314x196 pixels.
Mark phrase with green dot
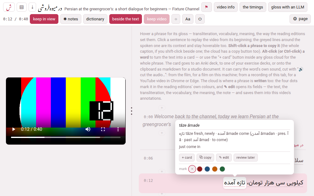click(x=222, y=169)
